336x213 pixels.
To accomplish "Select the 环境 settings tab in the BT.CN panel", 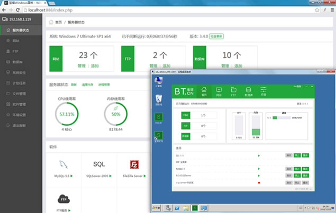I will point(263,91).
